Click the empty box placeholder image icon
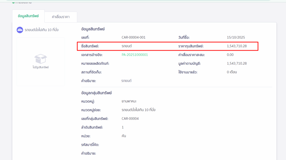 40,59
